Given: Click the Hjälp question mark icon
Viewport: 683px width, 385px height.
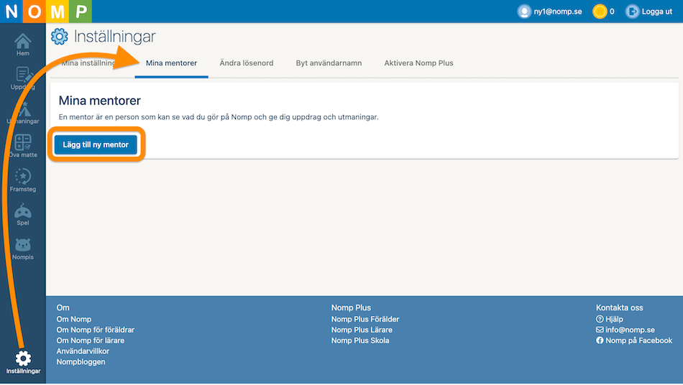Looking at the screenshot, I should coord(600,319).
